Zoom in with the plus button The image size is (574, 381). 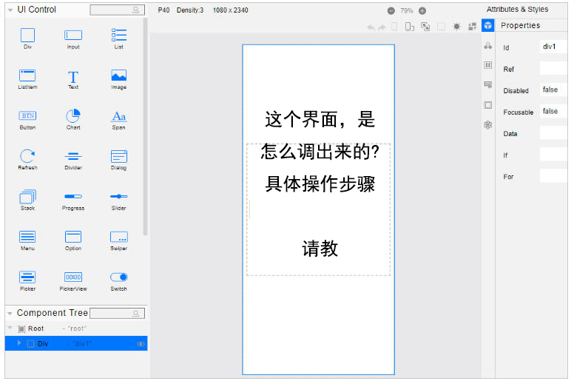point(422,11)
